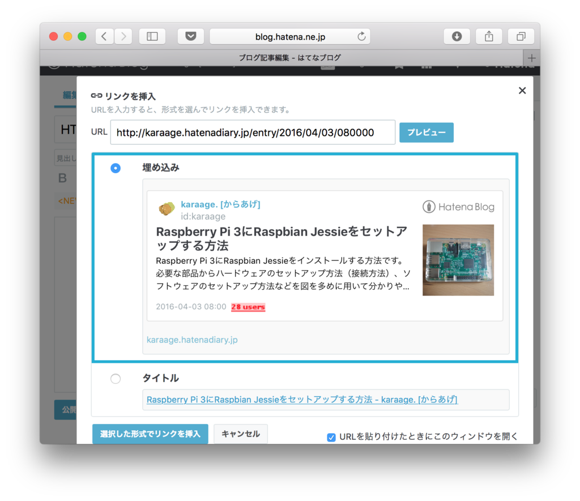
Task: Reload the page in the address bar
Action: coord(362,36)
